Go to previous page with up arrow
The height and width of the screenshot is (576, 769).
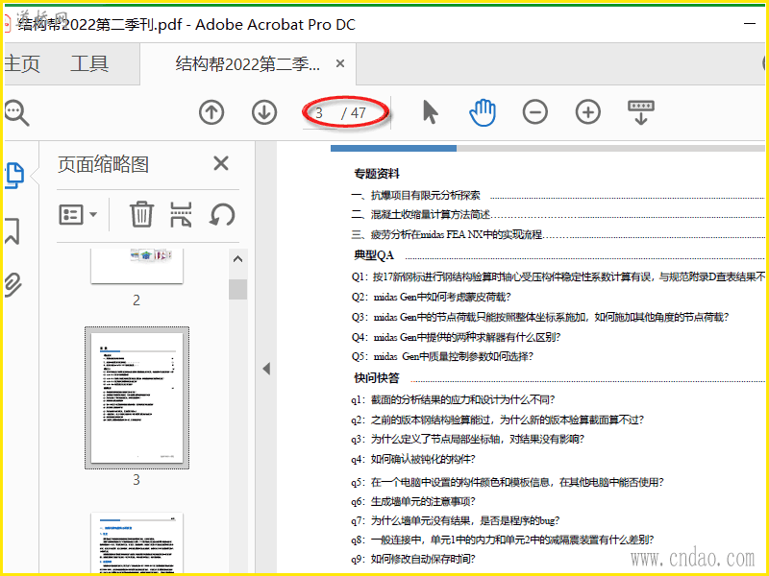pyautogui.click(x=211, y=112)
